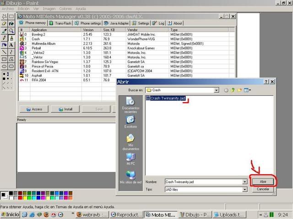Select the Bowling 2 application row

click(126, 35)
